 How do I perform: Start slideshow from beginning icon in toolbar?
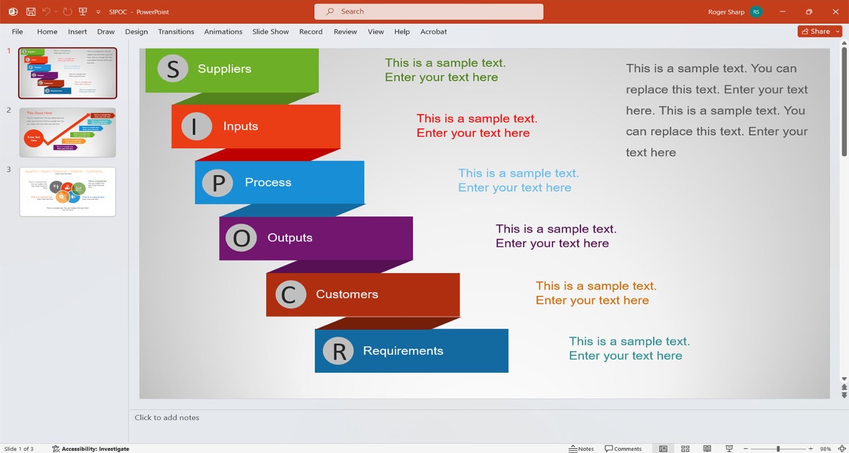[x=83, y=12]
